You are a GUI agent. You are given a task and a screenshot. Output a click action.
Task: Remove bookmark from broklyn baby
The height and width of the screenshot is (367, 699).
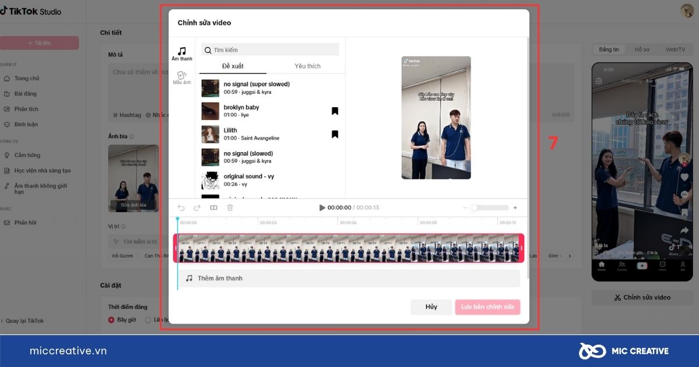click(335, 111)
